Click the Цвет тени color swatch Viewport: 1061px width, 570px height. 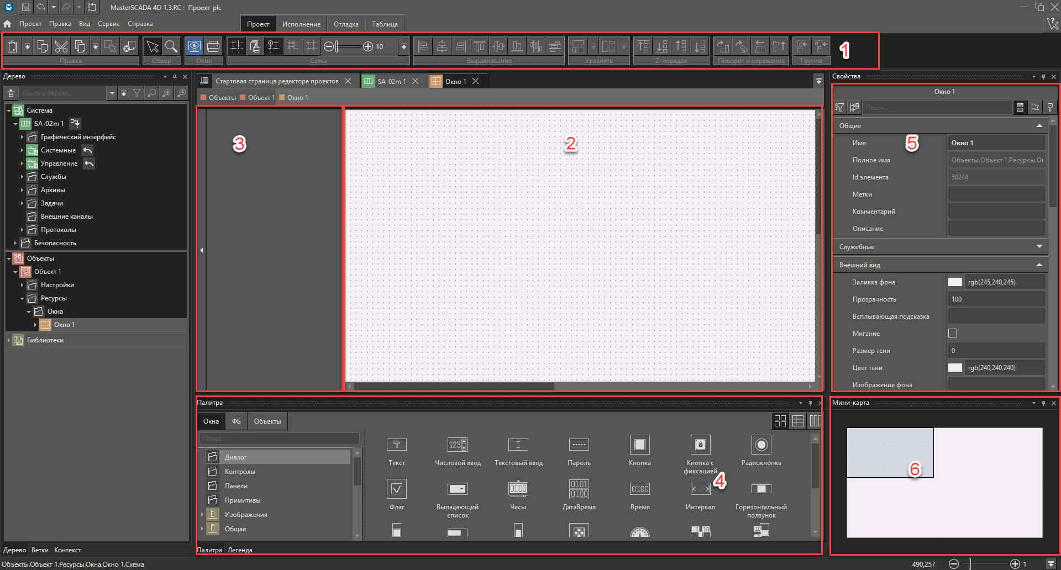click(955, 368)
